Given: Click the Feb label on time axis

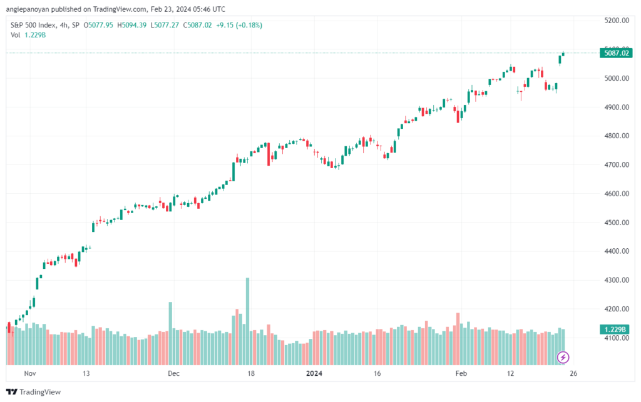Looking at the screenshot, I should (x=461, y=373).
